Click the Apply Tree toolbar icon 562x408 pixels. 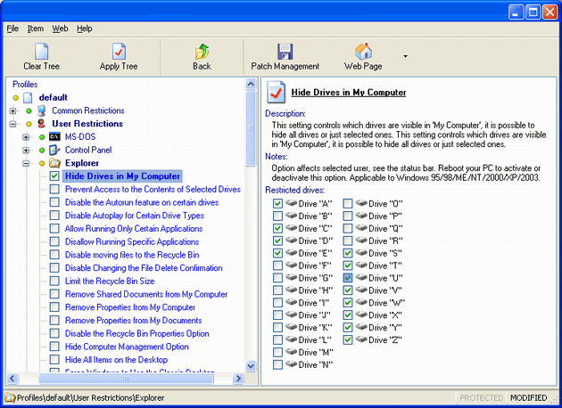pyautogui.click(x=118, y=52)
